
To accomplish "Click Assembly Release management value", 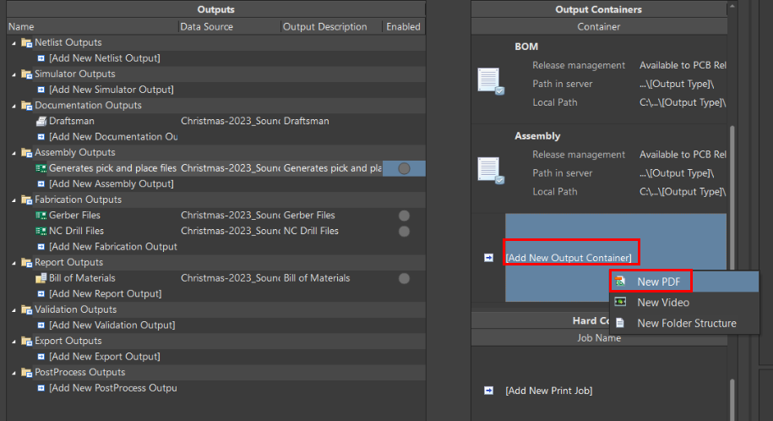I will [x=683, y=155].
